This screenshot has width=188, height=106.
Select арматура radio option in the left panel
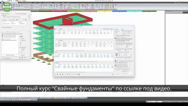[x=21, y=40]
